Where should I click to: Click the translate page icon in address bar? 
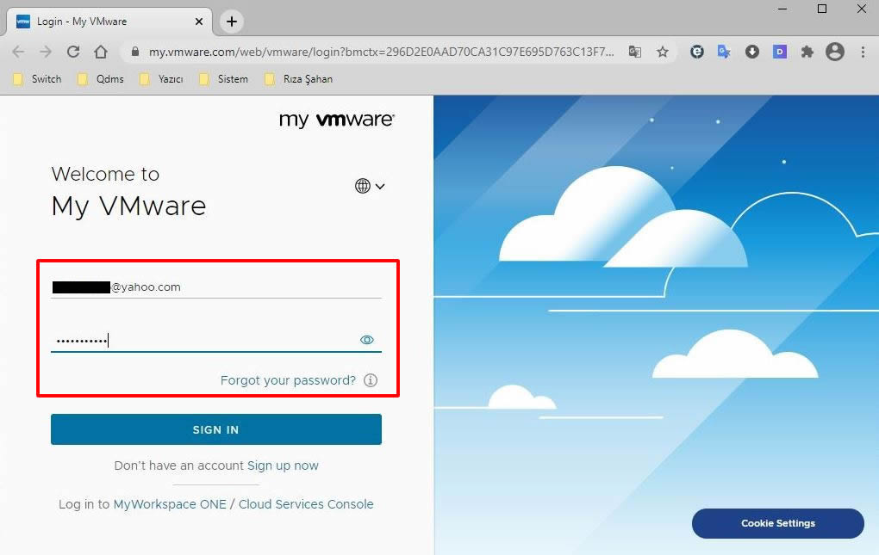634,52
